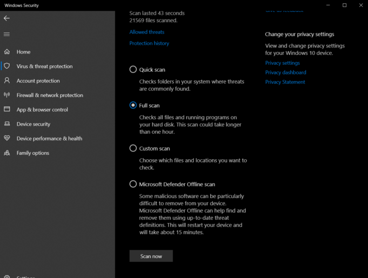Click the Account protection person icon
The width and height of the screenshot is (368, 278).
coord(7,81)
